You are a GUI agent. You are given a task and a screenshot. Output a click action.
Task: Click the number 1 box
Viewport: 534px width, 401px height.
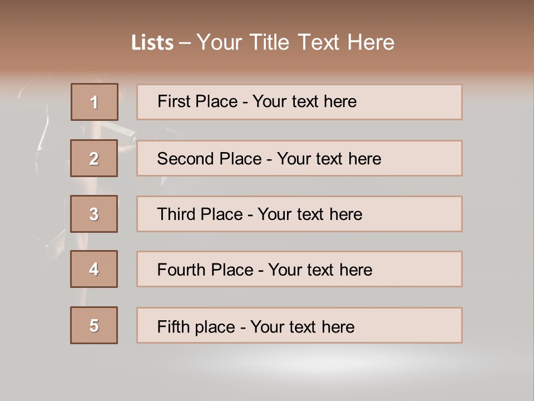coord(95,102)
